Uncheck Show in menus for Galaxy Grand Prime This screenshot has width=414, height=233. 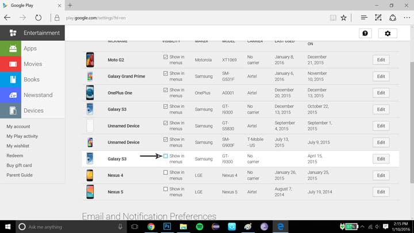pyautogui.click(x=166, y=73)
